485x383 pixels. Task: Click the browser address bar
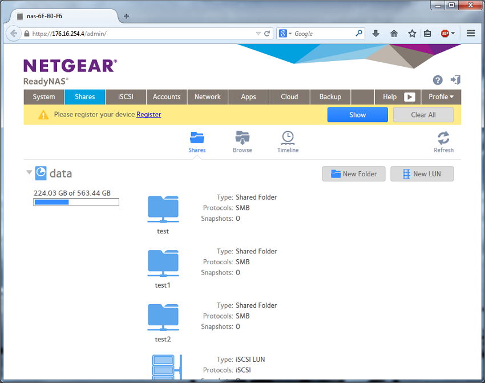click(x=142, y=34)
